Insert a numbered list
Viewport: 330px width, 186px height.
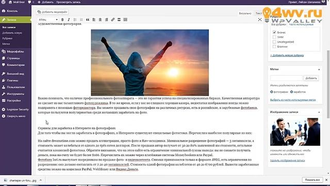pos(81,20)
